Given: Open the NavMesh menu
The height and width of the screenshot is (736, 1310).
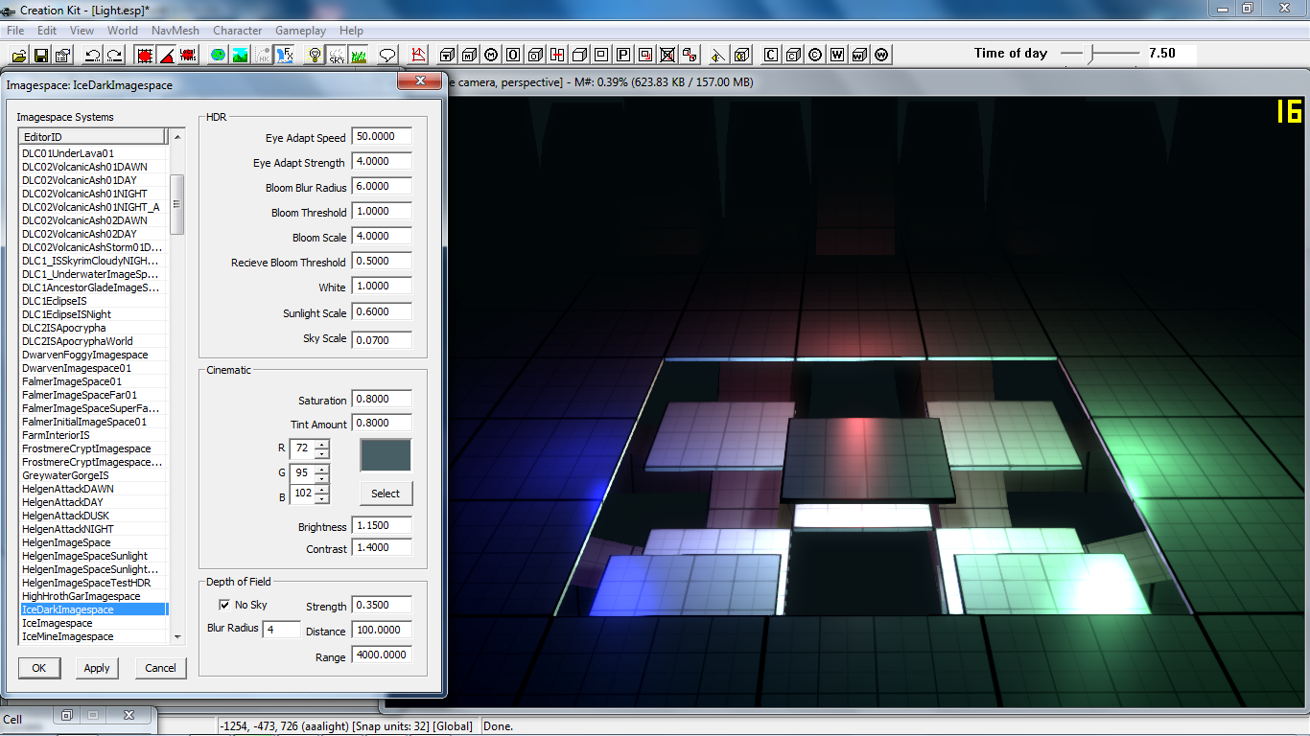Looking at the screenshot, I should 175,31.
